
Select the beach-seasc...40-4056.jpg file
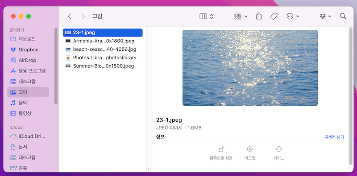point(103,49)
